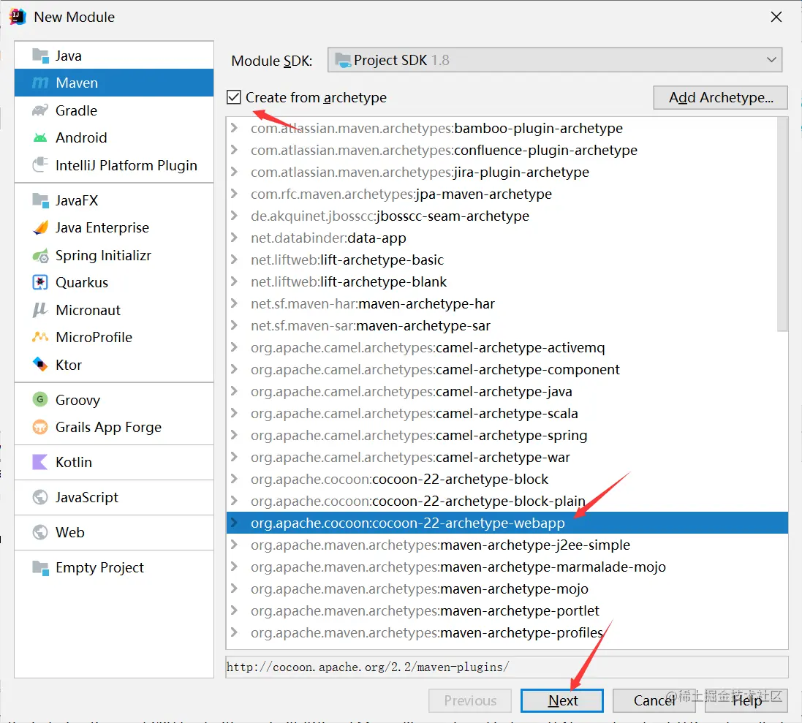Viewport: 802px width, 723px height.
Task: Click the Android robot icon
Action: [40, 137]
